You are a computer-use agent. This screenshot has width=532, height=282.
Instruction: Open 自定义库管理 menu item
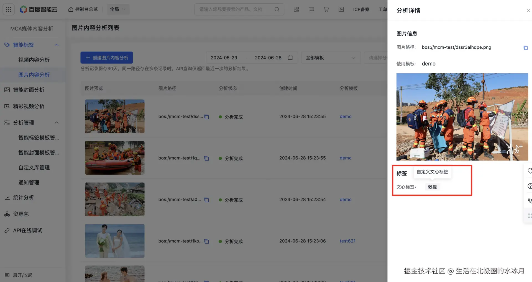click(34, 167)
